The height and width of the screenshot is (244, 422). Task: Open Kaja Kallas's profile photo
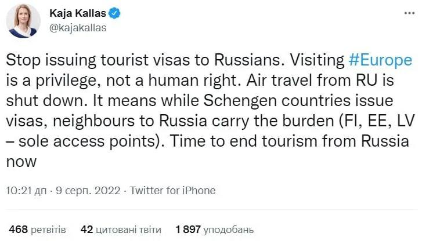coord(23,20)
